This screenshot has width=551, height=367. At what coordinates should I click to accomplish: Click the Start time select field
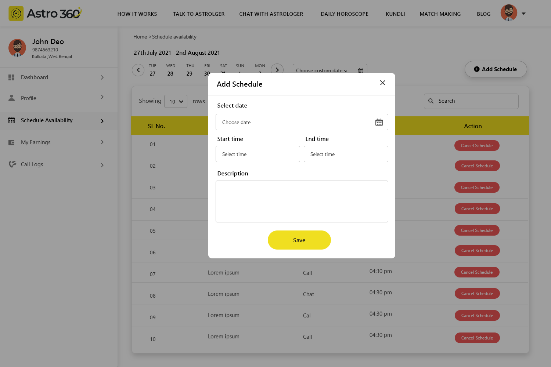click(258, 154)
